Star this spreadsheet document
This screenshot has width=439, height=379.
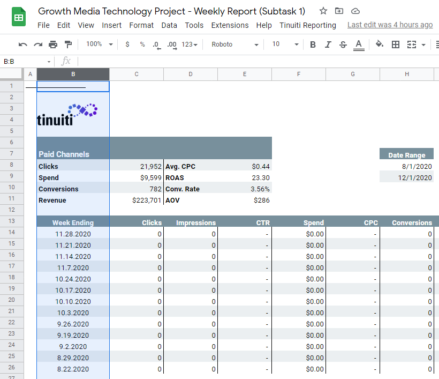click(x=323, y=11)
